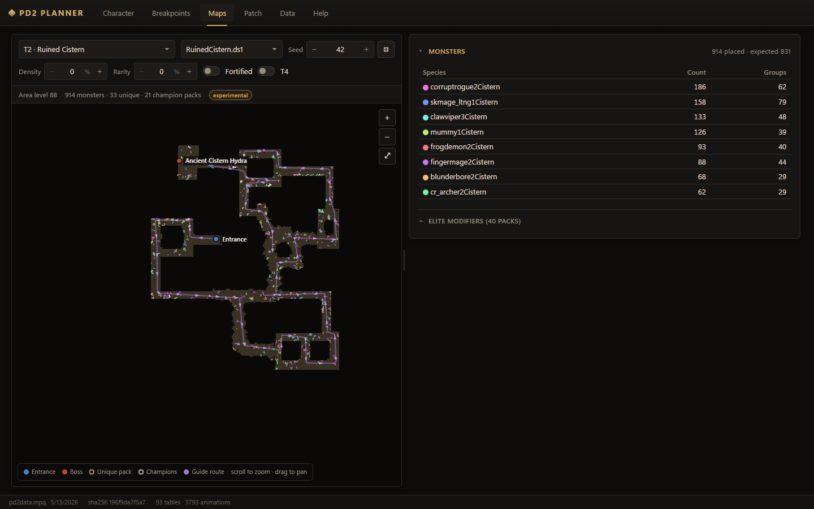Click the skmage_ltng1Cistern color dot
This screenshot has height=509, width=814.
[x=426, y=102]
